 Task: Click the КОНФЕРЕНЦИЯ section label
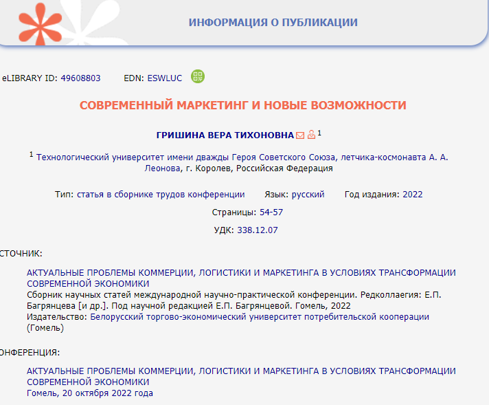pyautogui.click(x=30, y=353)
